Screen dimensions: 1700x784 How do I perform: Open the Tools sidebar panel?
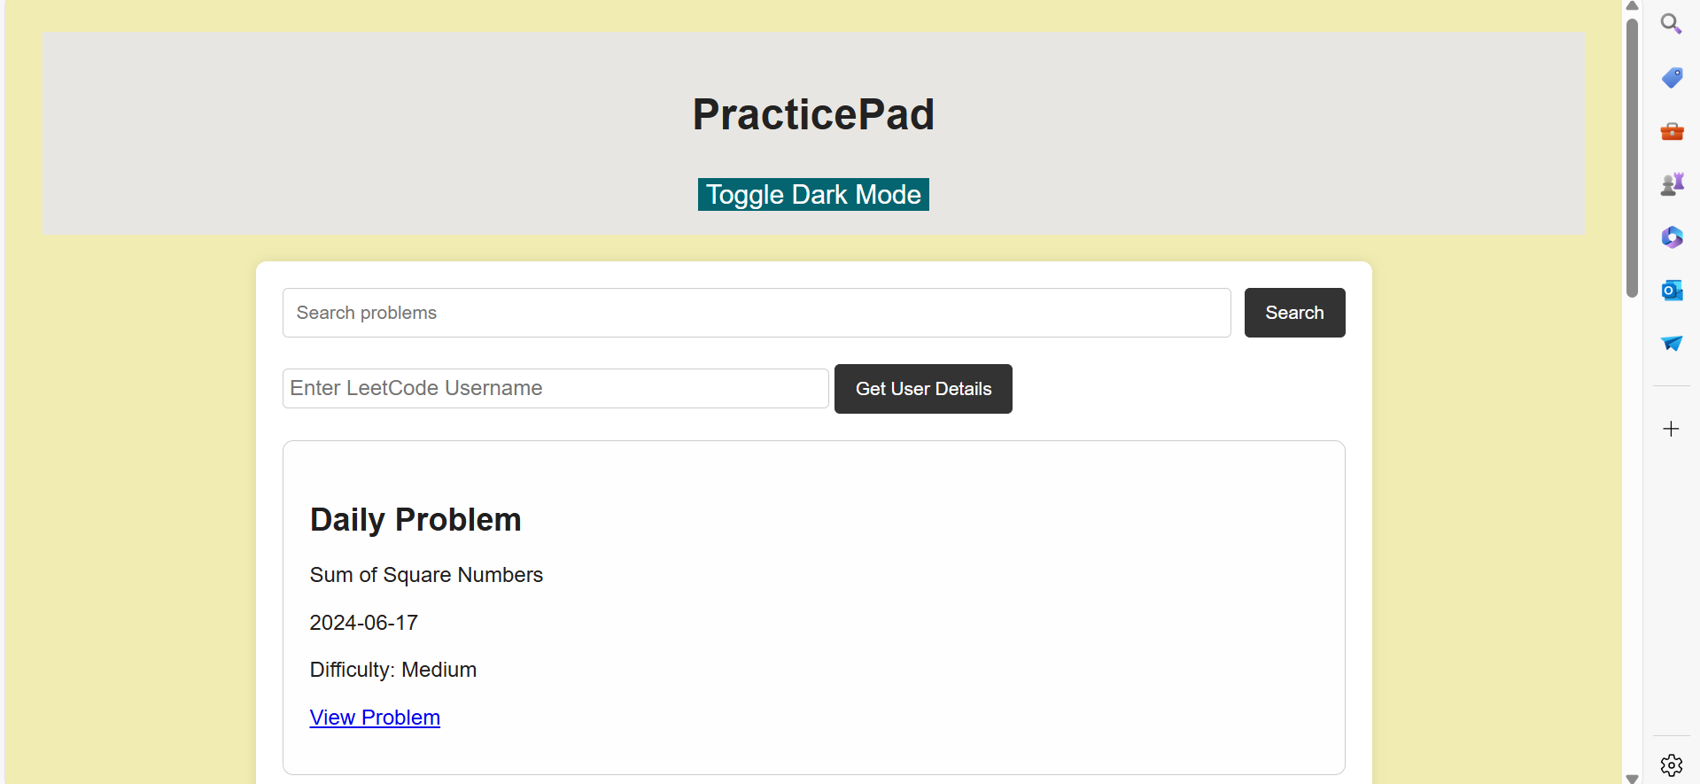(x=1671, y=131)
